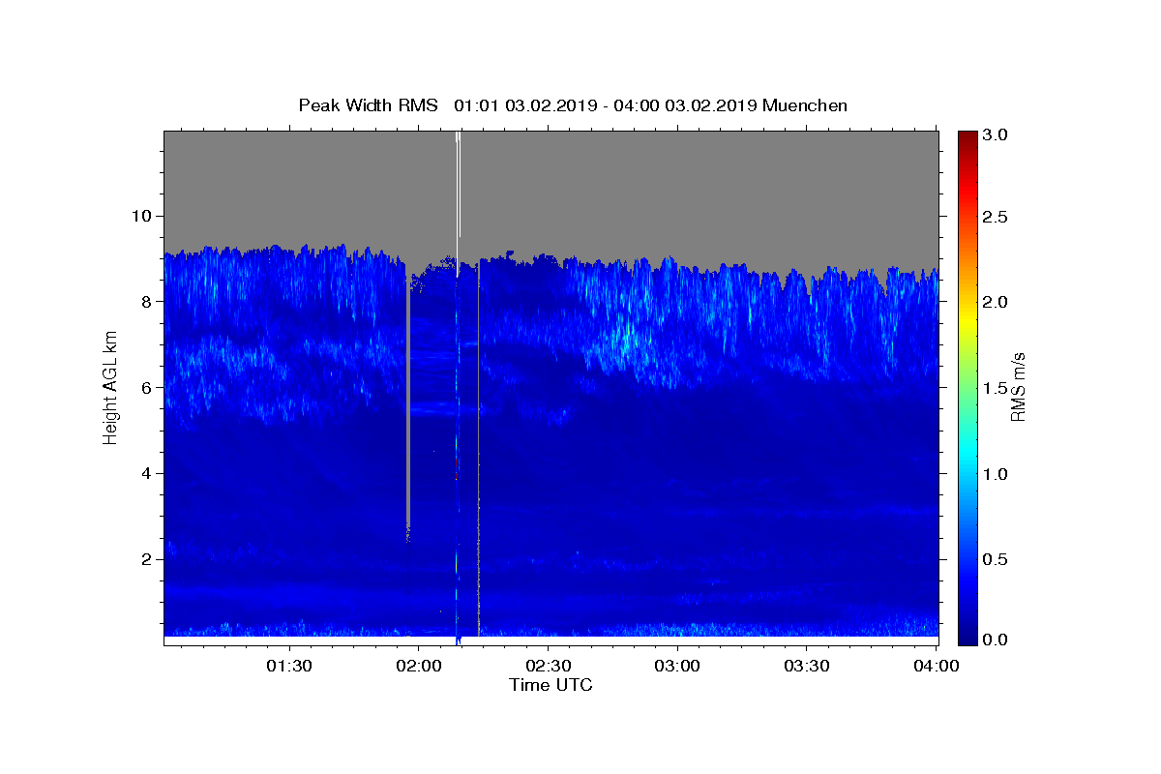The width and height of the screenshot is (1161, 774).
Task: Click the 01:30 time tick label
Action: (x=288, y=666)
